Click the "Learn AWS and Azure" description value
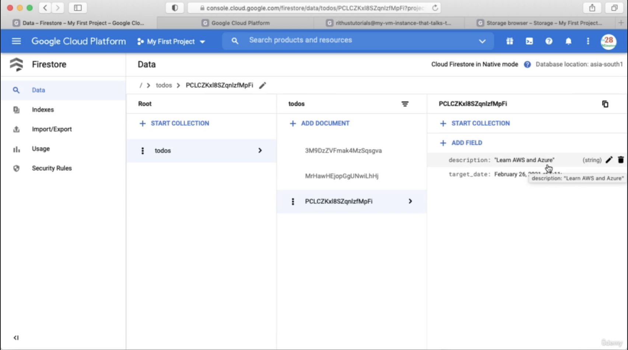 (524, 160)
